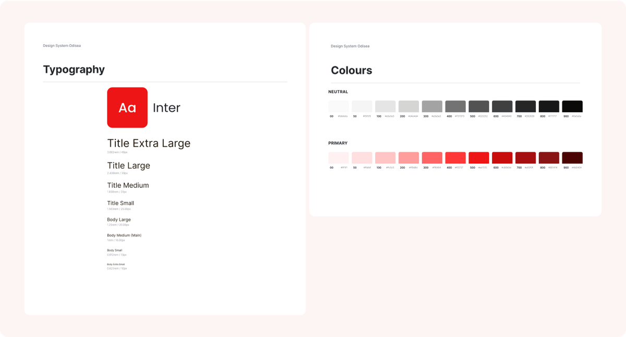
Task: Select the Neutral 900 black swatch
Action: pyautogui.click(x=572, y=106)
